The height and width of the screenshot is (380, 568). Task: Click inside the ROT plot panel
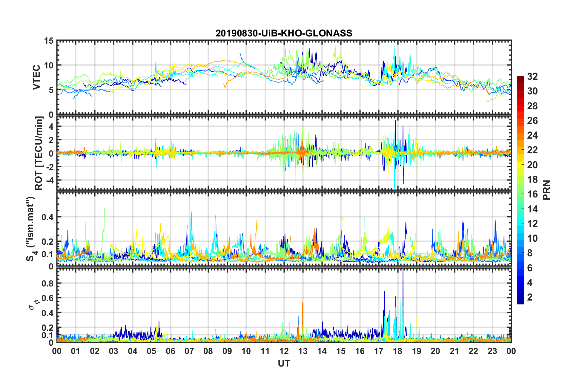(284, 153)
